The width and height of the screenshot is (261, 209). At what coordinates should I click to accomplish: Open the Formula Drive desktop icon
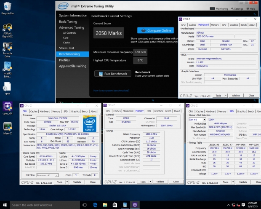8,50
